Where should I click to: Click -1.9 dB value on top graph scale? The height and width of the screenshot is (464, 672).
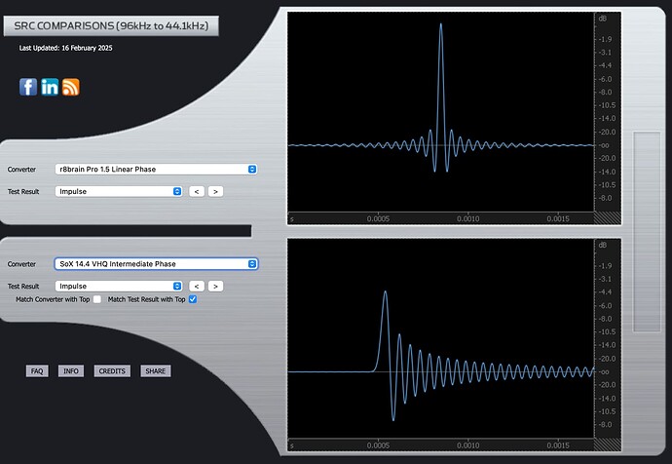604,39
